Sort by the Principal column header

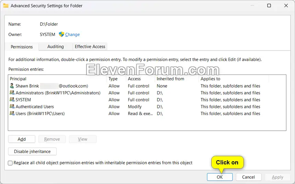coord(58,79)
